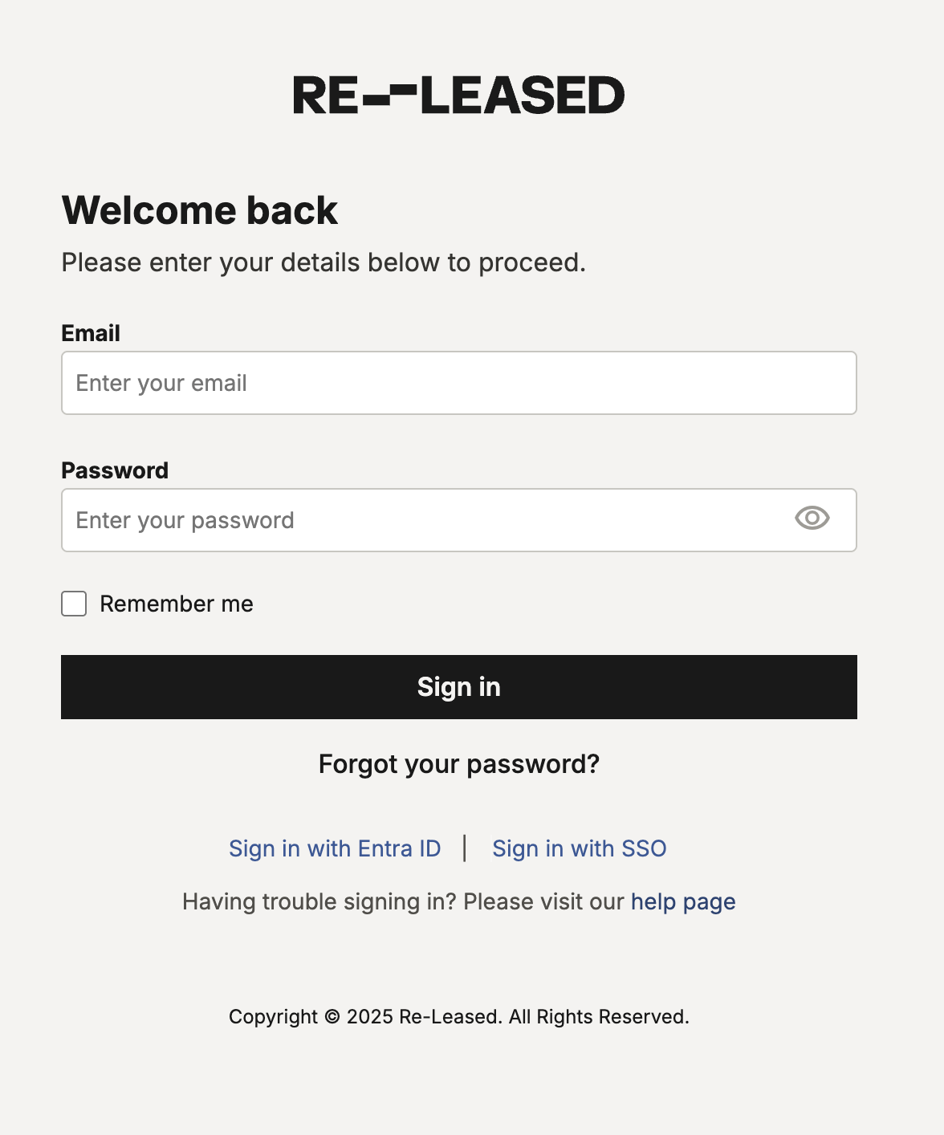Click the bold "Email" field label
Screen dimensions: 944x1135
(91, 333)
